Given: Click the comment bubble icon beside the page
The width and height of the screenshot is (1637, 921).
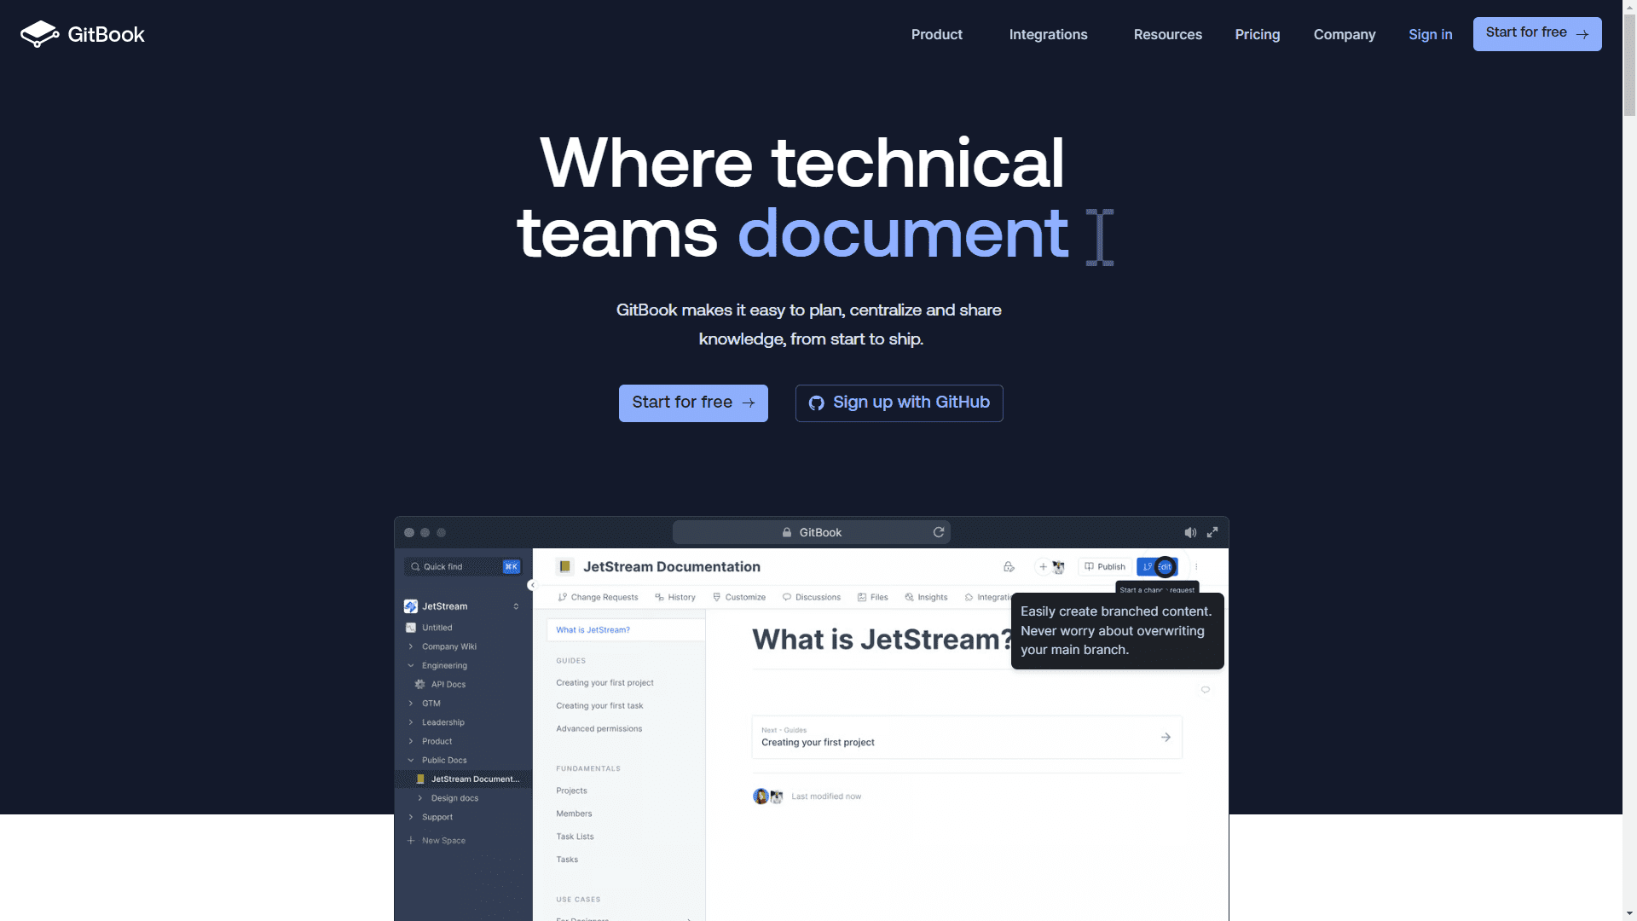Looking at the screenshot, I should tap(1206, 690).
